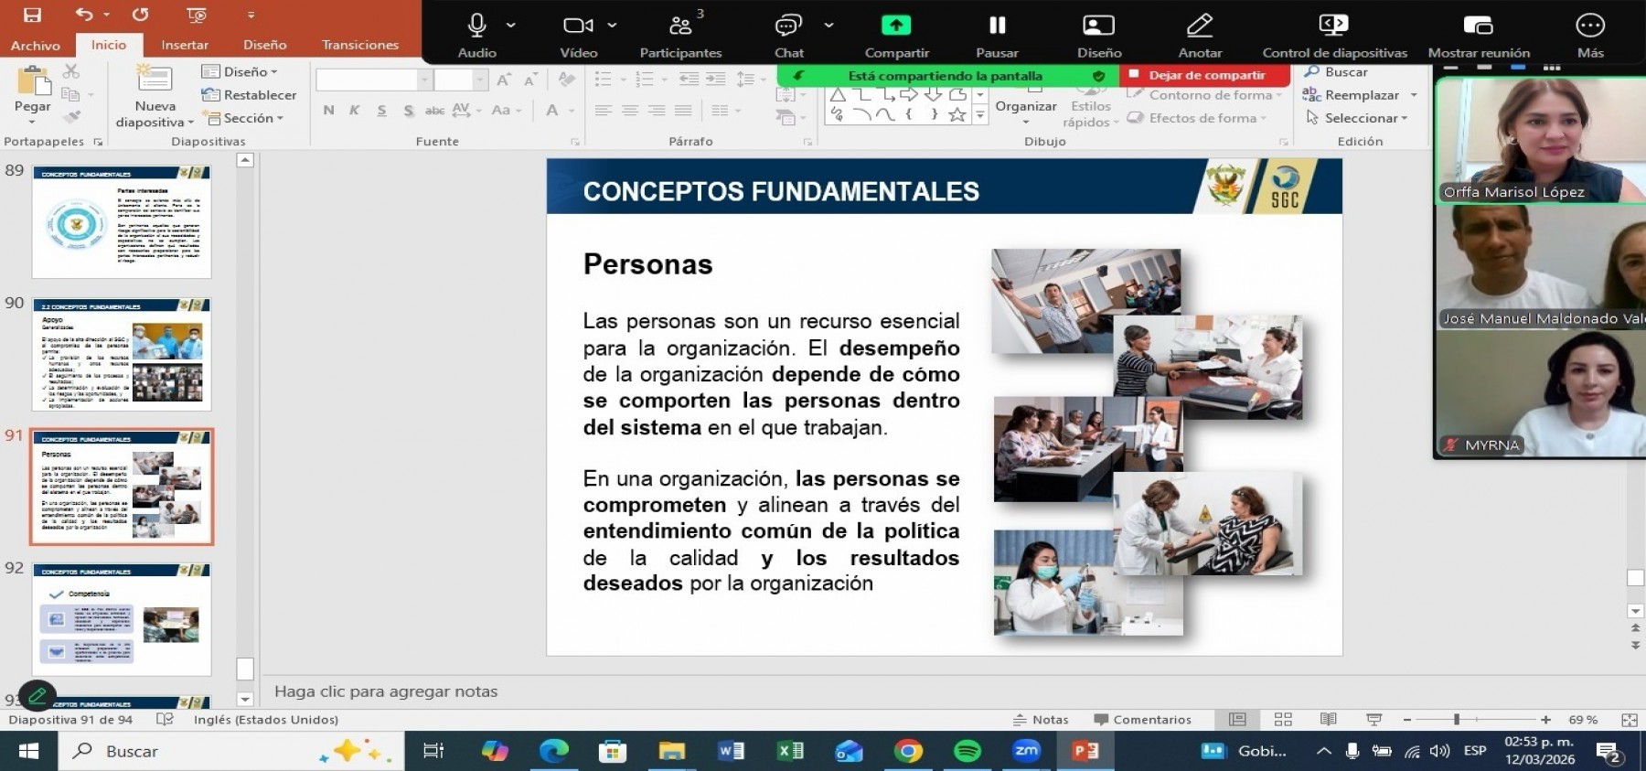The width and height of the screenshot is (1646, 771).
Task: Open the font size dropdown
Action: (480, 80)
